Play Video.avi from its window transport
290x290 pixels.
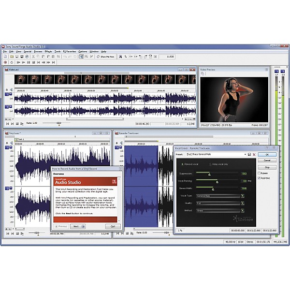click(22, 124)
